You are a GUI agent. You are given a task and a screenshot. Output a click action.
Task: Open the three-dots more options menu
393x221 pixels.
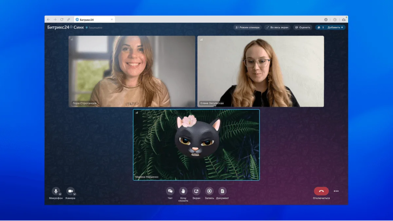click(336, 191)
